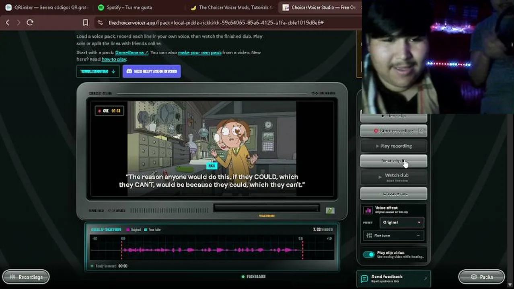Open the Original preset dropdown
The width and height of the screenshot is (514, 289).
click(401, 222)
